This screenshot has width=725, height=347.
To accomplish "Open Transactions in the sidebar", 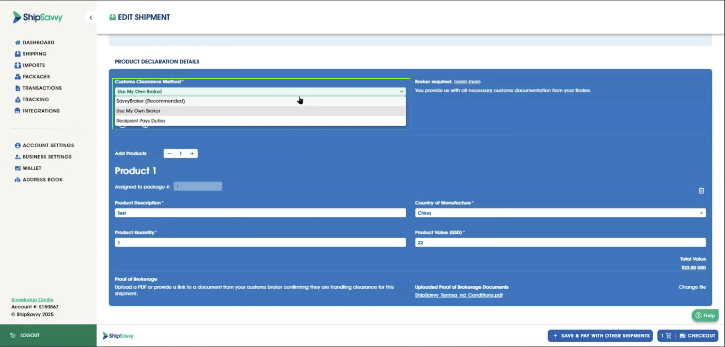I will (42, 88).
